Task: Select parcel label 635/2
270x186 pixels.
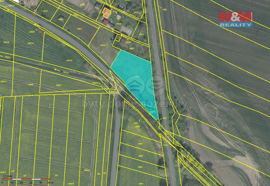Action: pos(103,45)
